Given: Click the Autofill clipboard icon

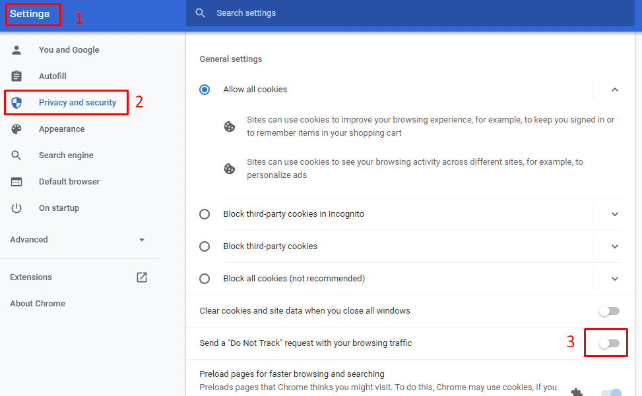Looking at the screenshot, I should click(16, 76).
